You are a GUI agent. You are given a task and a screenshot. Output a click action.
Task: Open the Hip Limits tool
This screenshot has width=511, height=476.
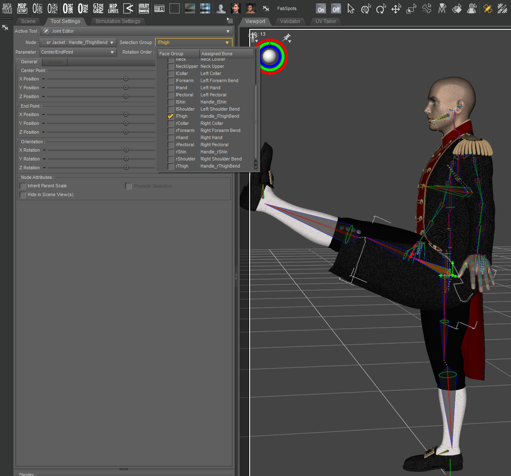113,8
